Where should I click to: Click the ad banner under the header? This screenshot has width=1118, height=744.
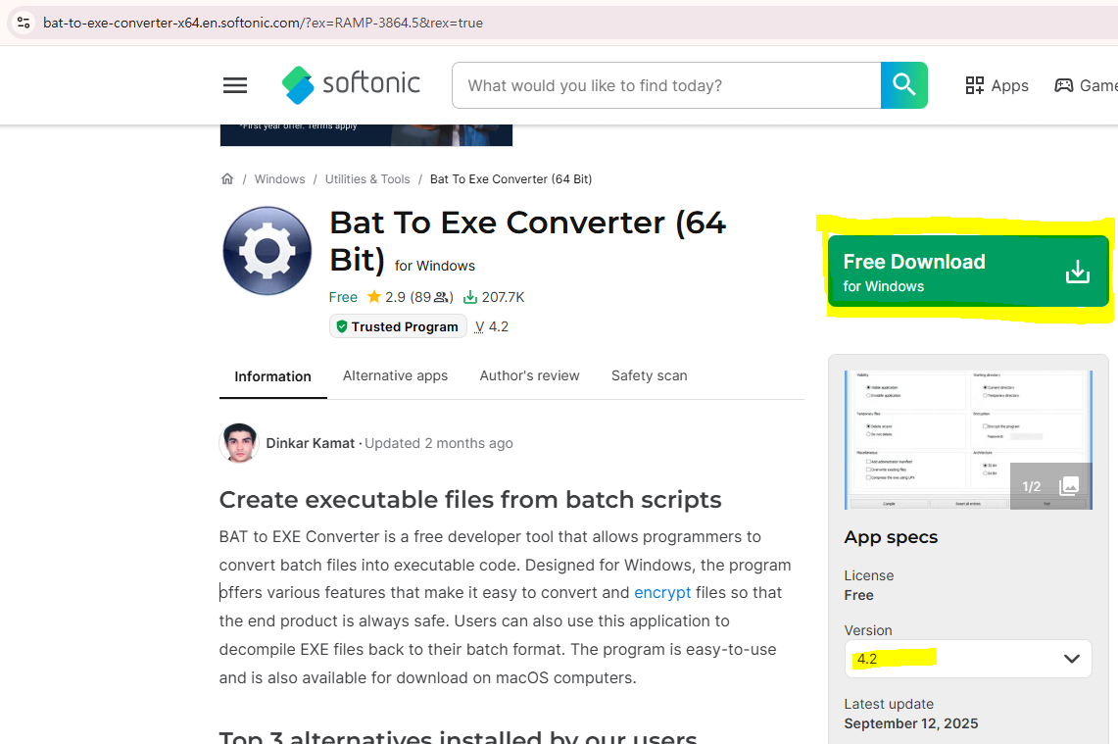pos(365,135)
